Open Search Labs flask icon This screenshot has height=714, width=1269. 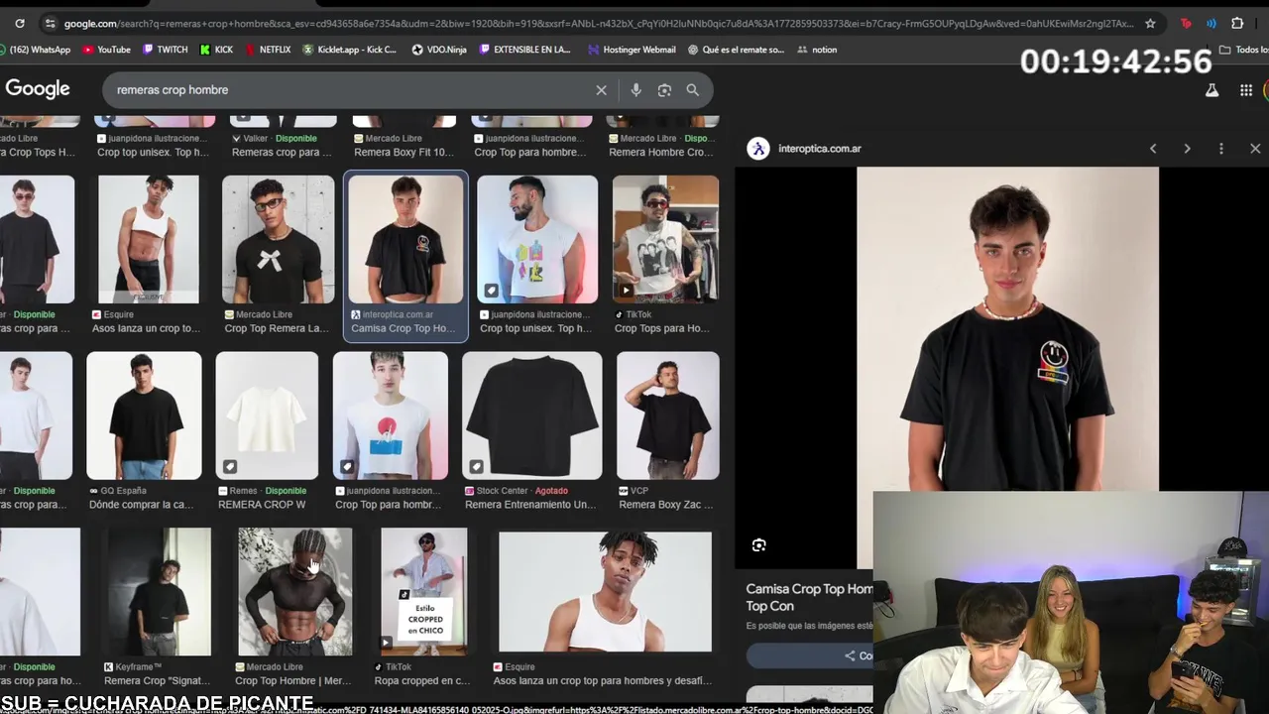(1211, 90)
